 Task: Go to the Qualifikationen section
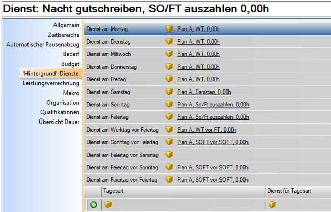click(60, 112)
